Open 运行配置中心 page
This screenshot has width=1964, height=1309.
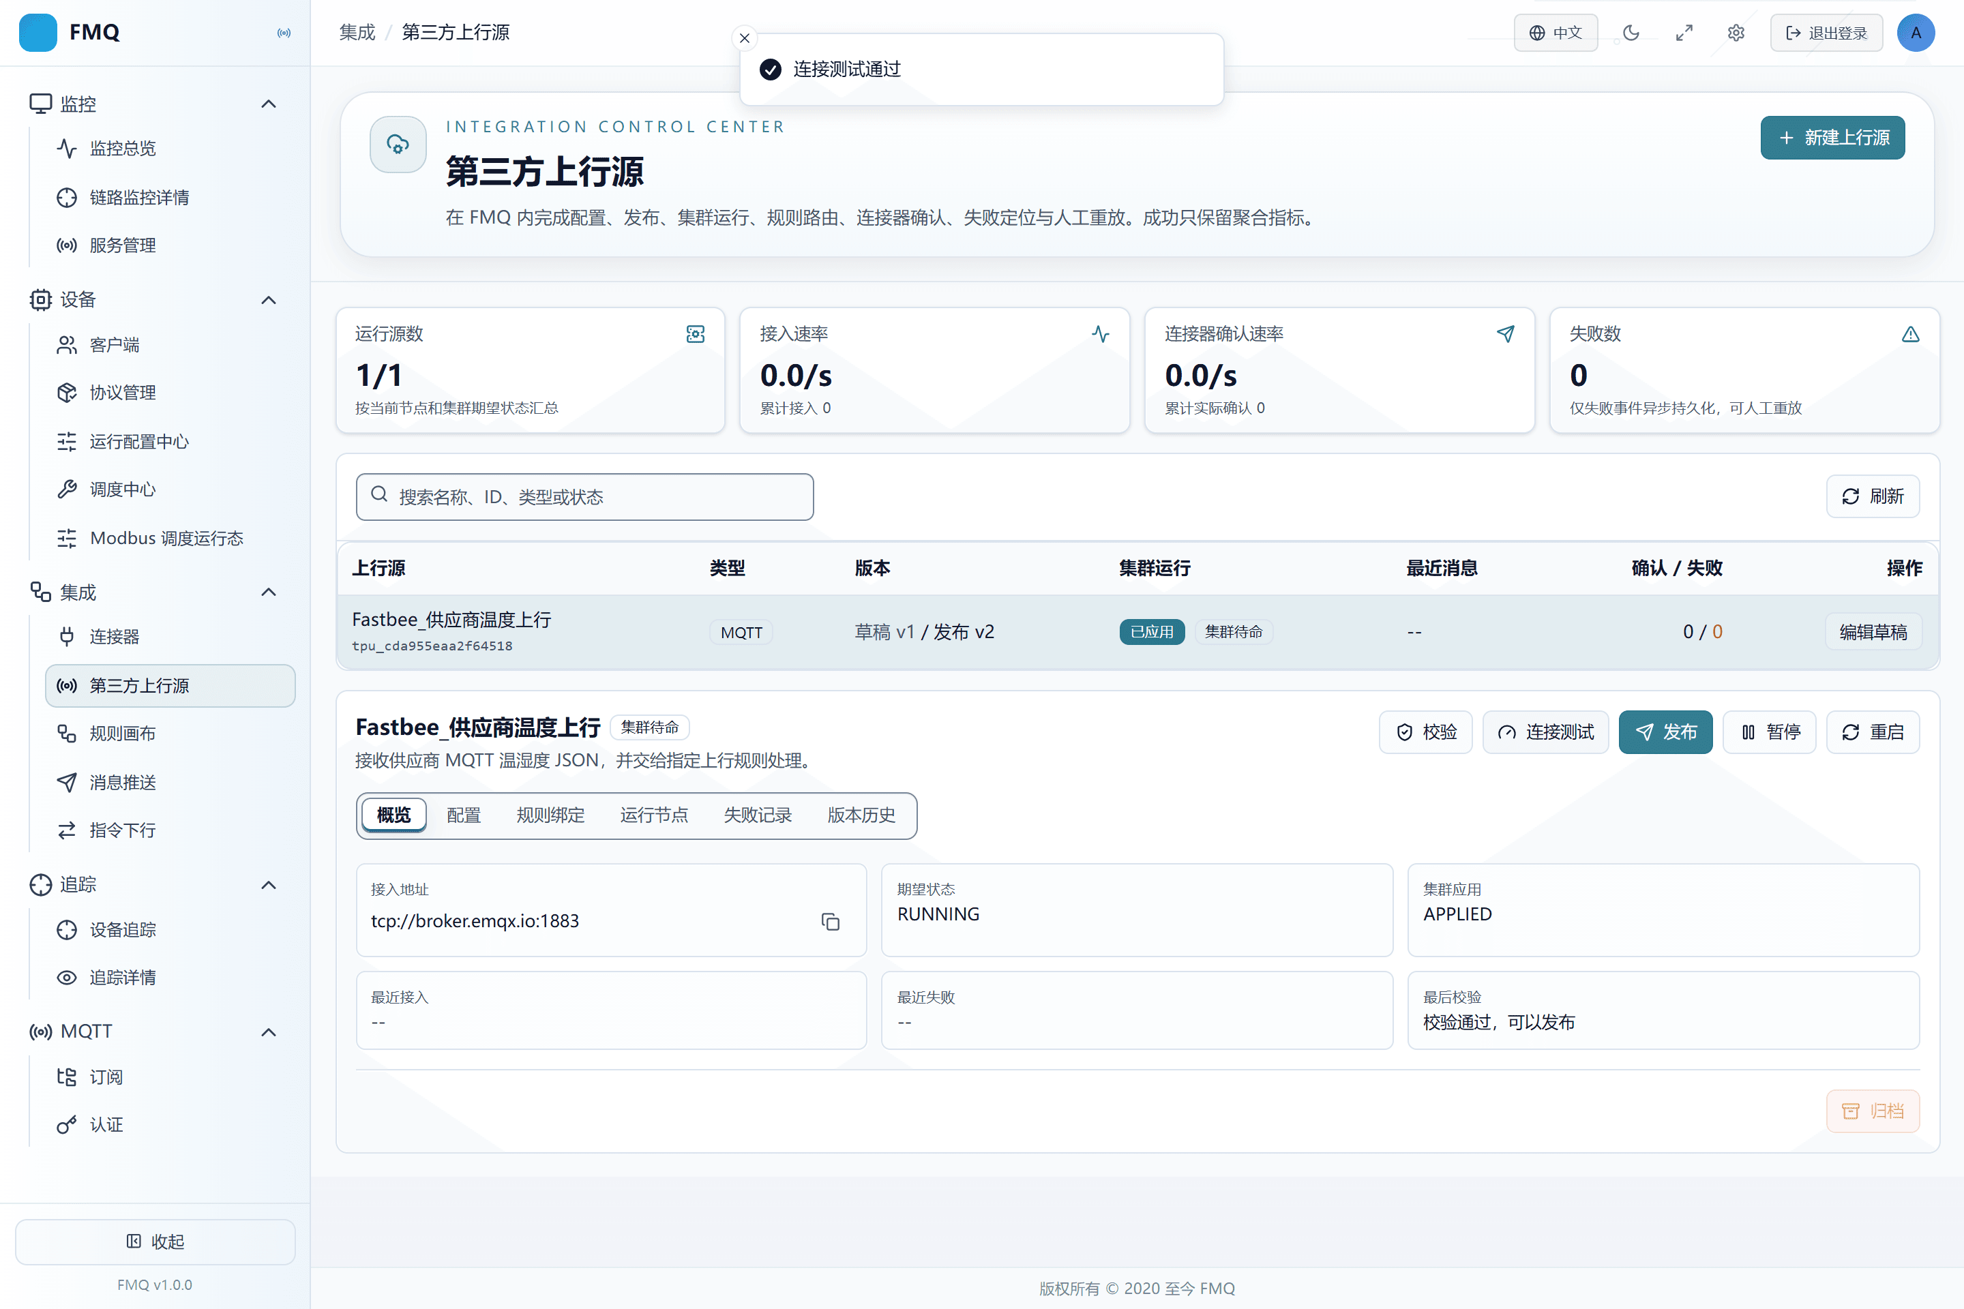click(x=170, y=442)
